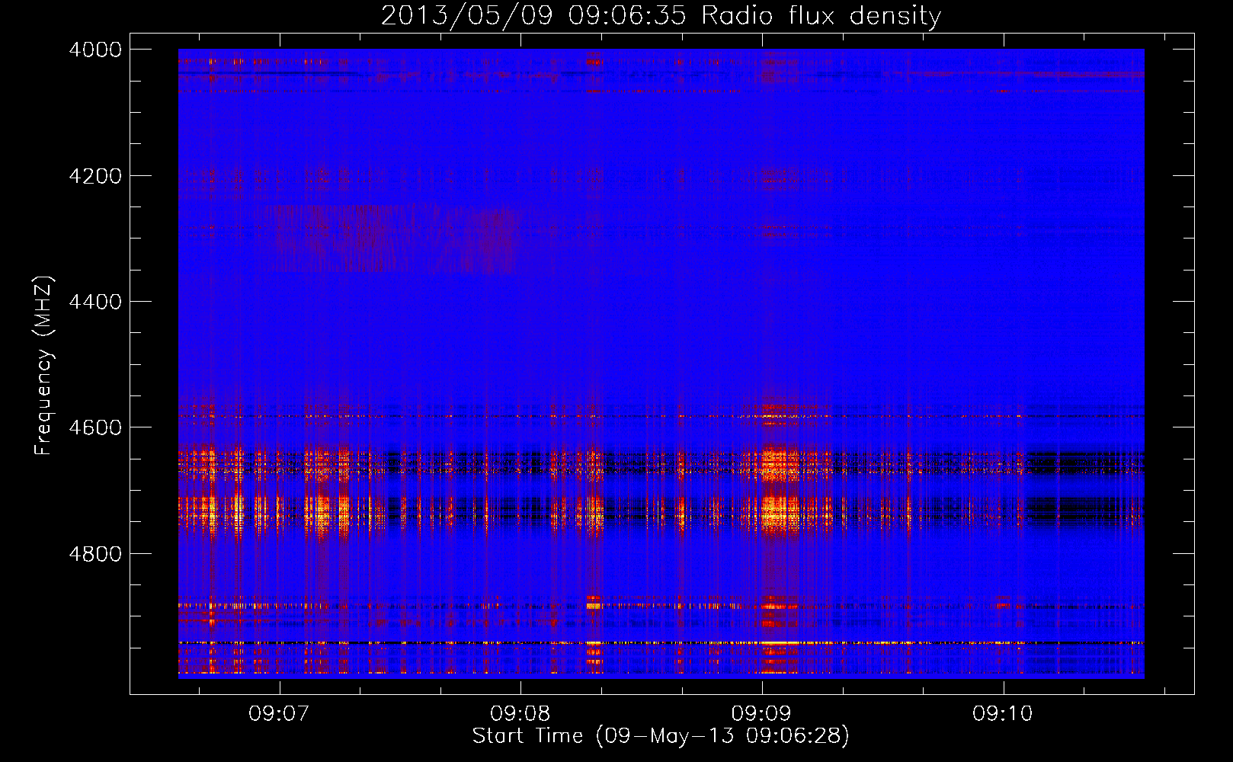Click the 4000 frequency tick label
Screen dimensions: 1233x762
pyautogui.click(x=95, y=50)
